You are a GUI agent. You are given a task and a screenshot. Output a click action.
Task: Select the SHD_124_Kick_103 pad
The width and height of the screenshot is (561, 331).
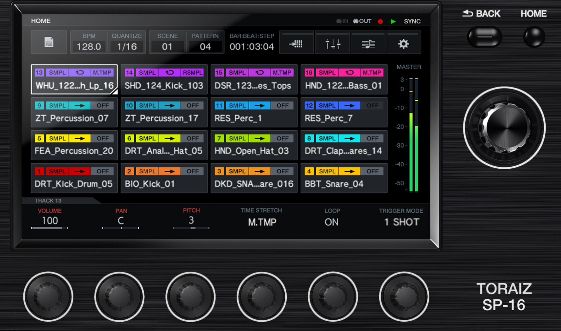[164, 79]
